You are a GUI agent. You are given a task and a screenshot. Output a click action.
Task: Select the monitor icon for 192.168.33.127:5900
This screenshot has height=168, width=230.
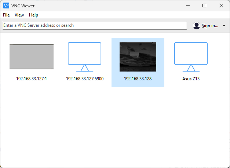(x=84, y=57)
